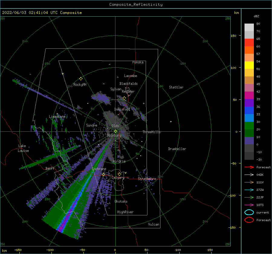
Task: Click the red forecast arrow in legend
Action: point(249,167)
